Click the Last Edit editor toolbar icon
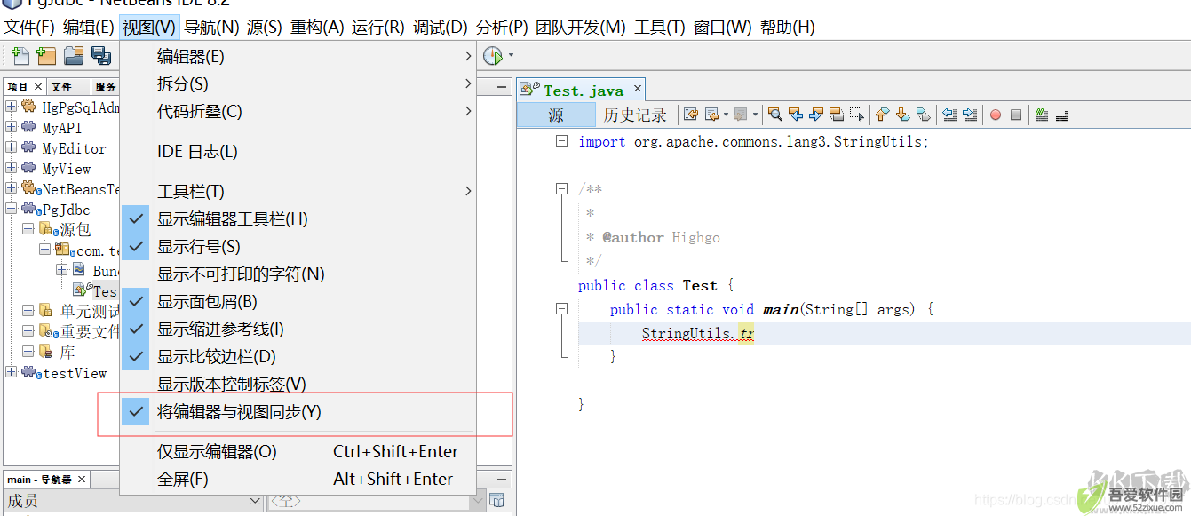The image size is (1191, 516). pos(690,115)
